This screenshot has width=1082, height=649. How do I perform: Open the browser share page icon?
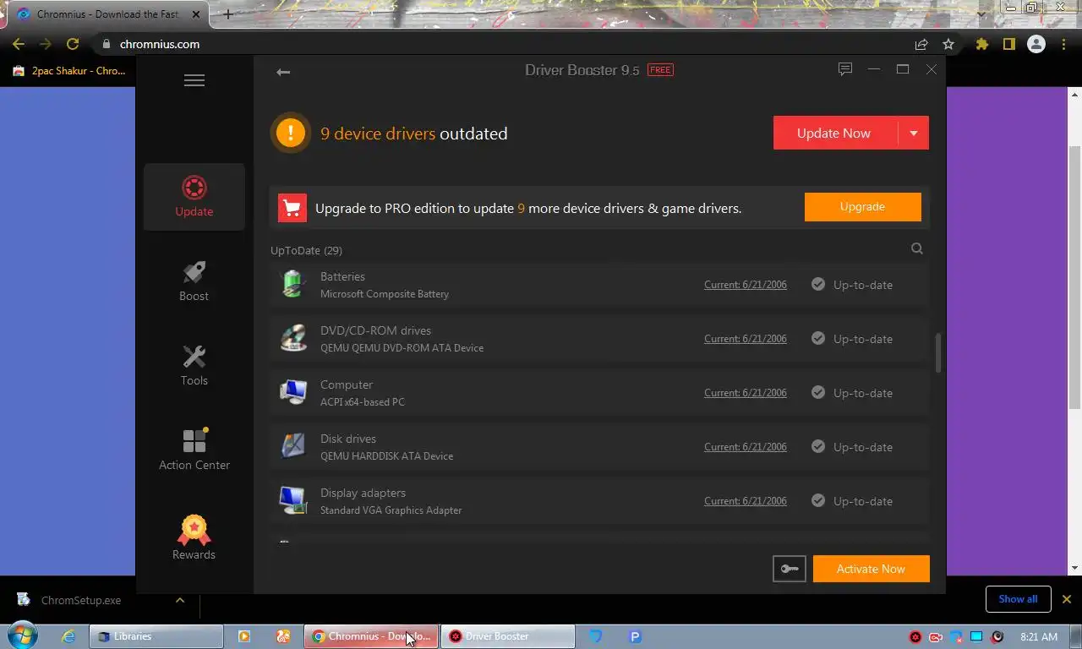(x=921, y=44)
